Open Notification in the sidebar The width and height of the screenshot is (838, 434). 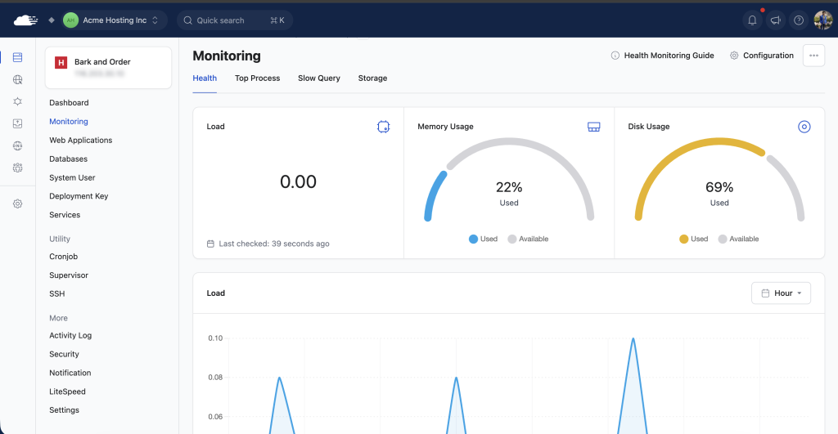70,373
